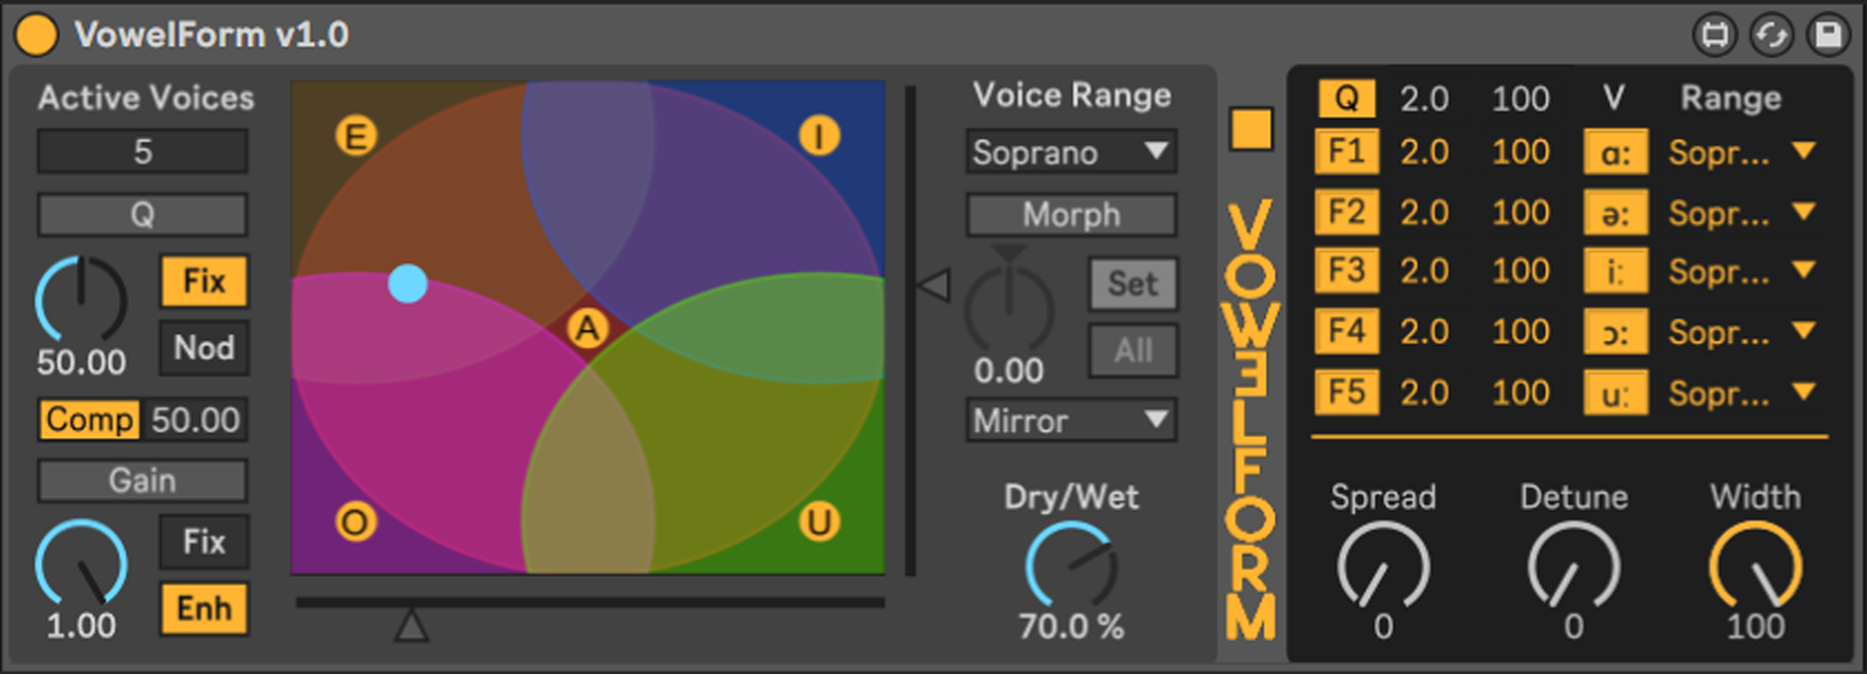
Task: Select the center A vowel marker
Action: click(x=587, y=328)
